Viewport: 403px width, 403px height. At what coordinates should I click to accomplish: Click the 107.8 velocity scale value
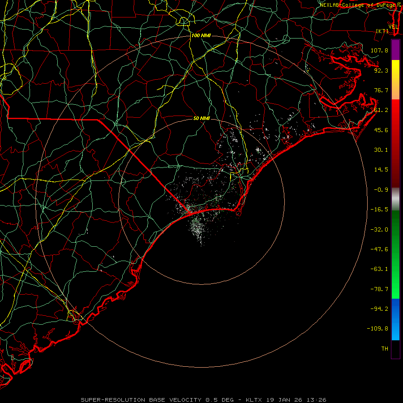point(379,50)
